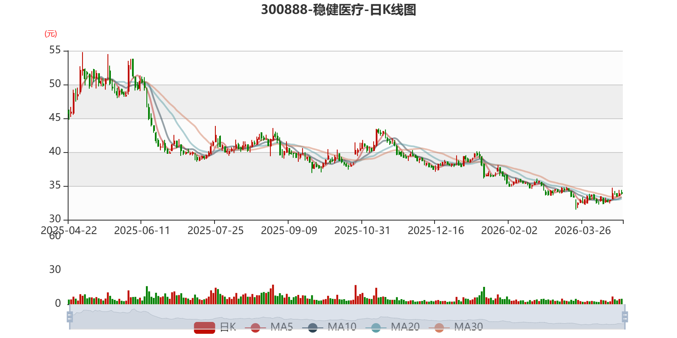
Task: Click the 50 price axis label
Action: (55, 84)
